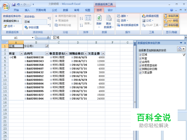Select cell with amount 24000
The image size is (187, 140).
96,99
